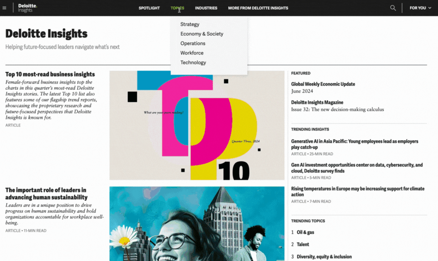Select Economy & Society topic
The height and width of the screenshot is (261, 438).
[202, 34]
